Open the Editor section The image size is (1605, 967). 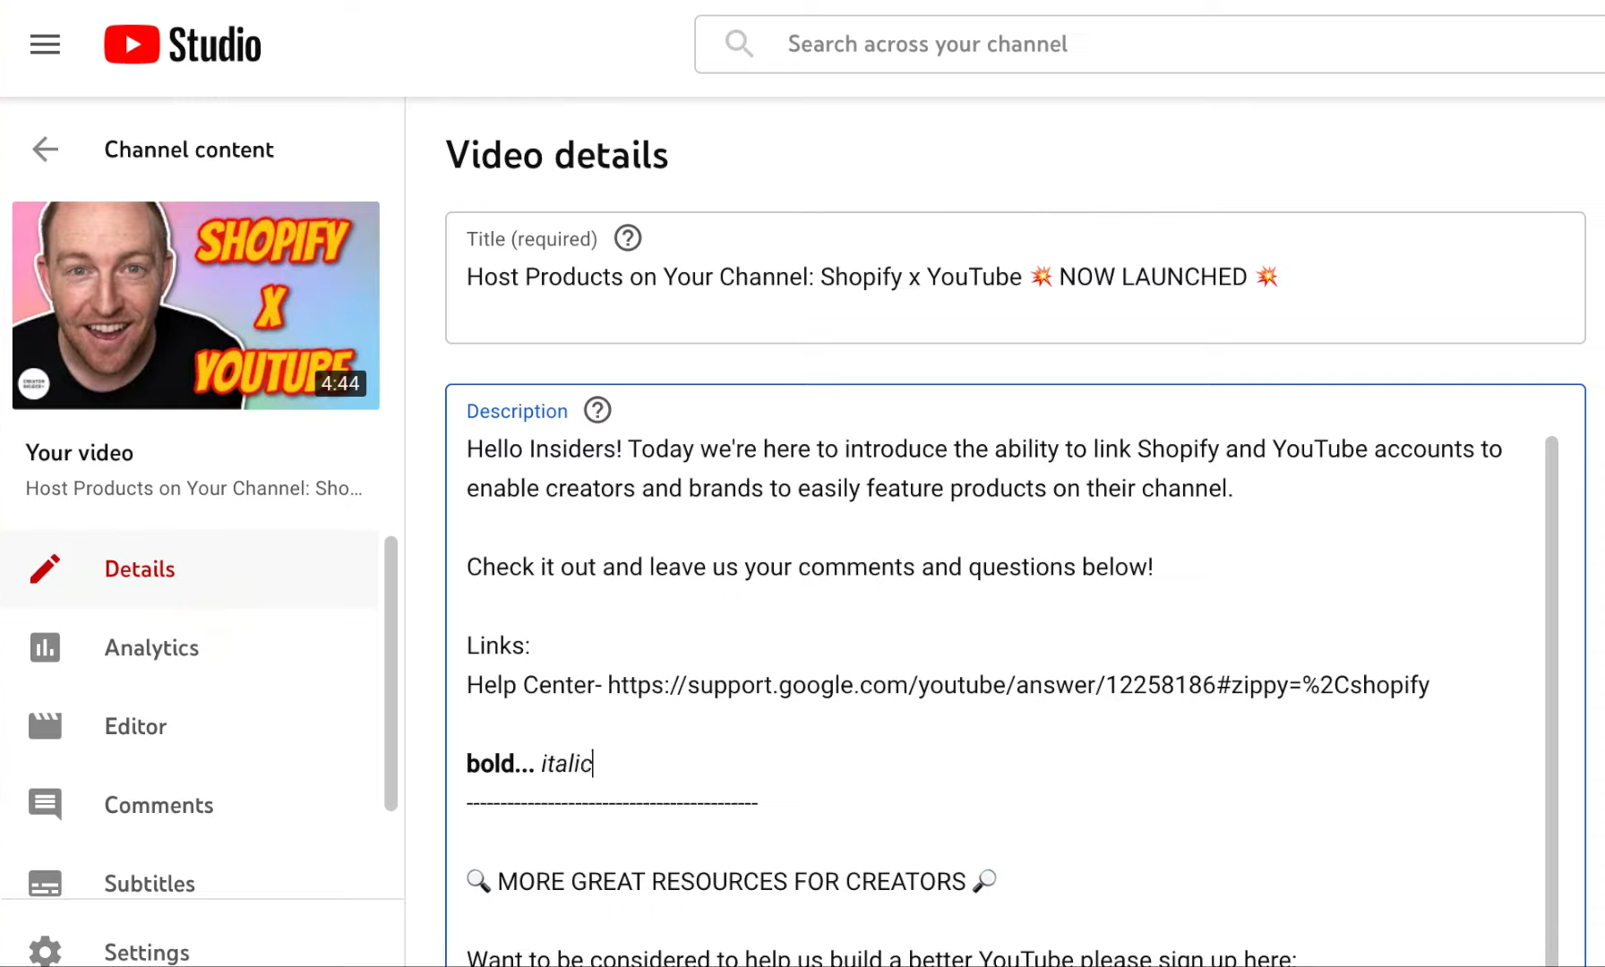coord(189,726)
